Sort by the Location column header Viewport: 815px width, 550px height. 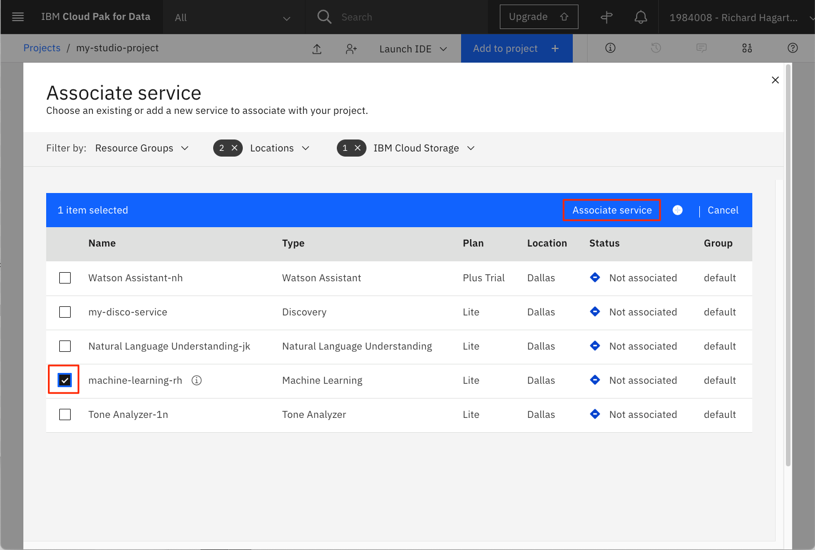pyautogui.click(x=547, y=243)
